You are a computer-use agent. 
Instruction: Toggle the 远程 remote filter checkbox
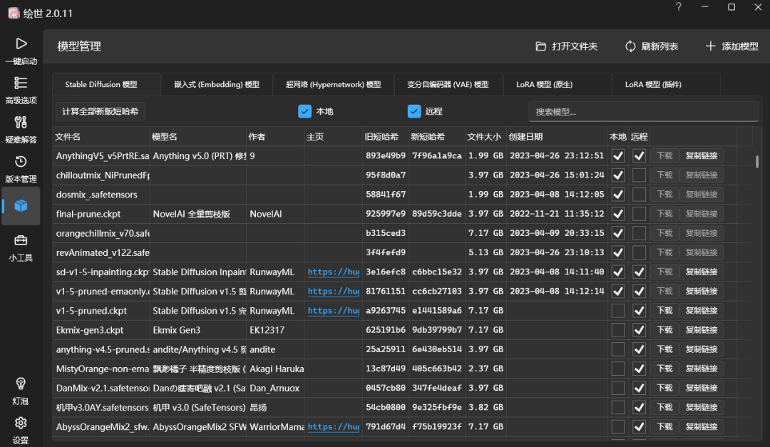414,111
